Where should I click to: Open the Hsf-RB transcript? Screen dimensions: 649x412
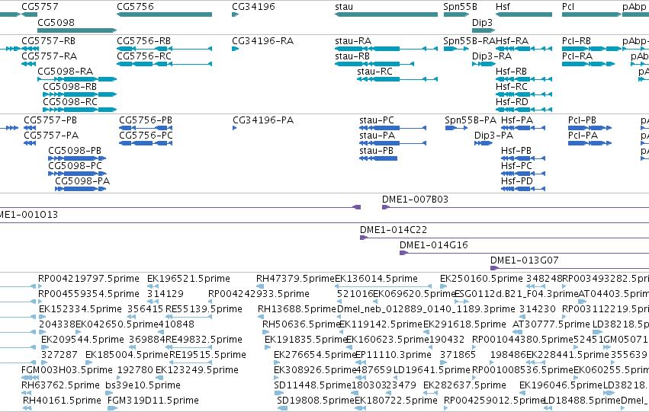(x=524, y=79)
